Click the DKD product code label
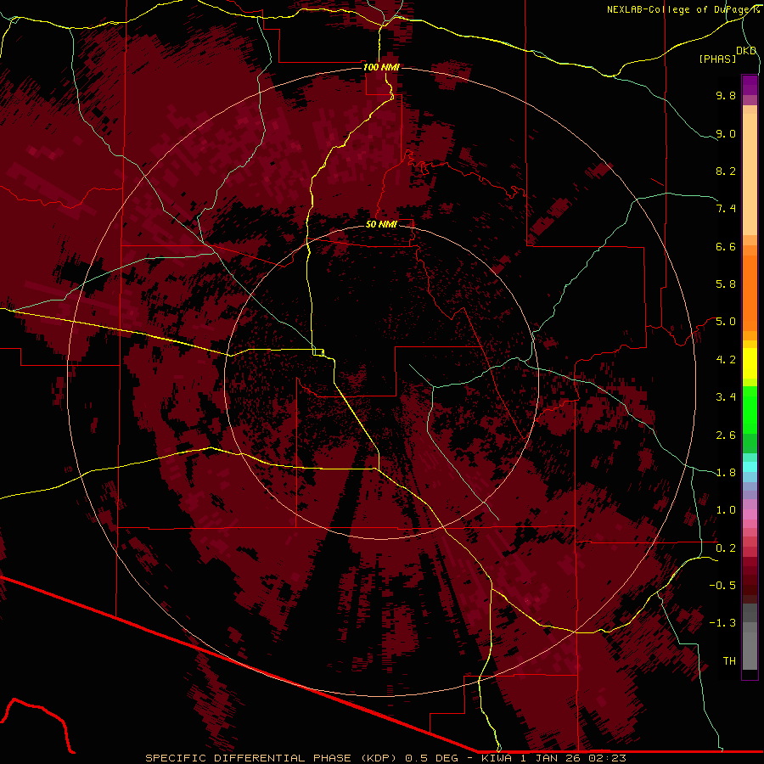 (746, 51)
